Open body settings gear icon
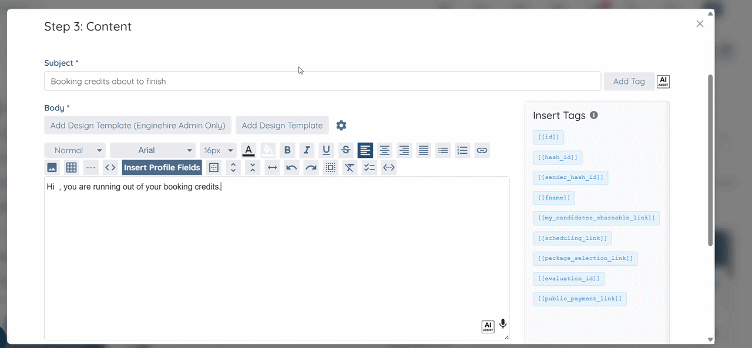752x348 pixels. (341, 125)
